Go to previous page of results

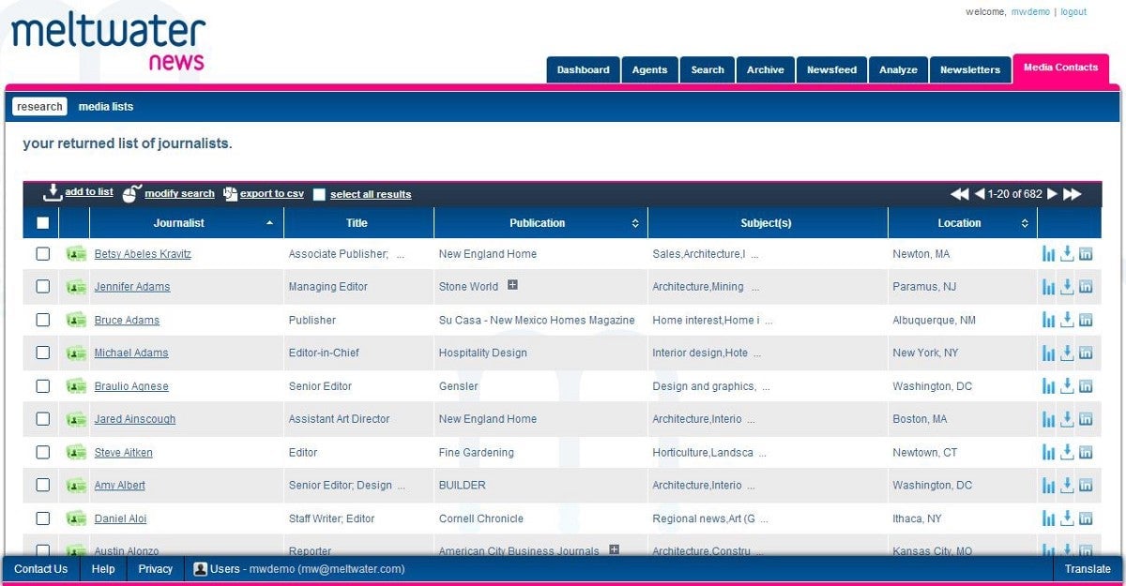980,194
